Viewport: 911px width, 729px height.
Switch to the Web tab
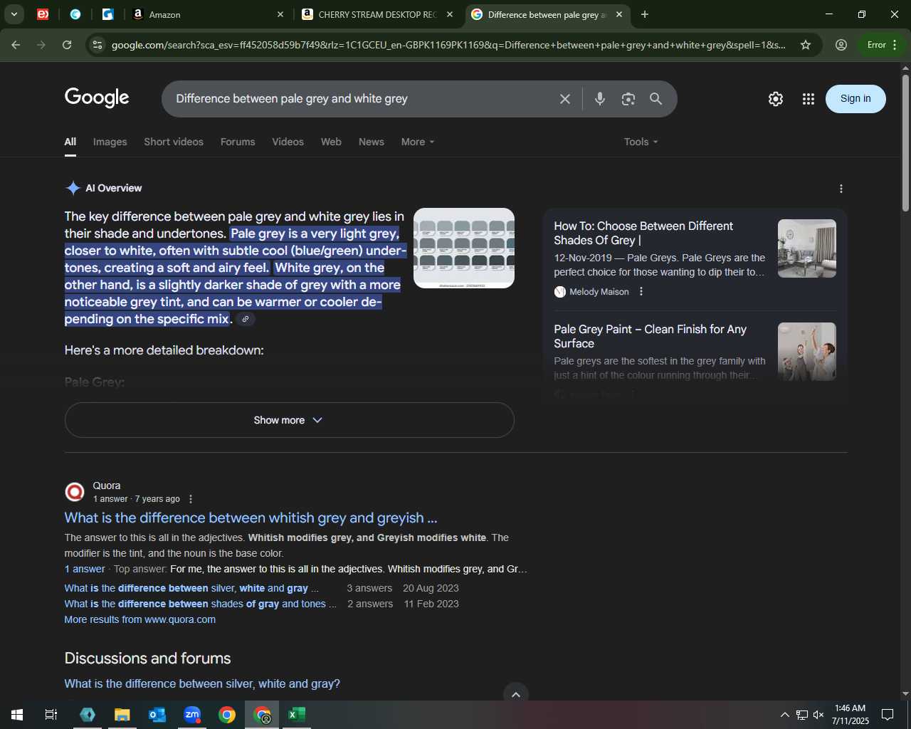pyautogui.click(x=331, y=142)
